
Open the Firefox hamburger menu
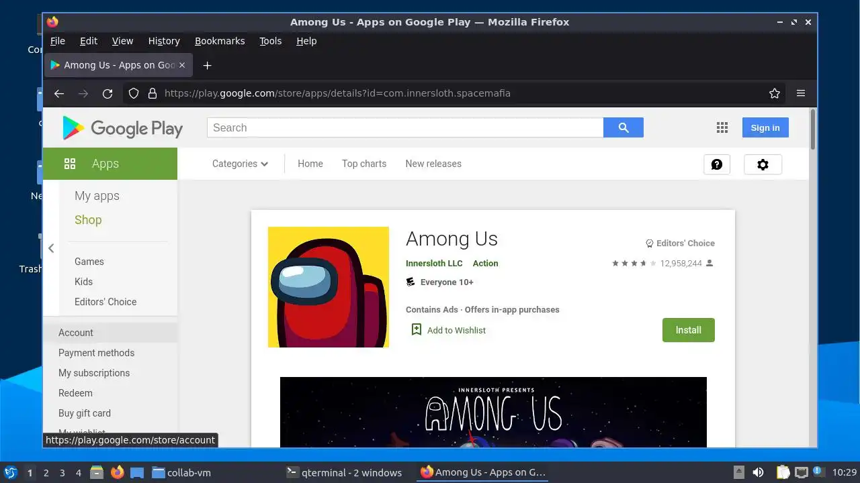coord(801,93)
